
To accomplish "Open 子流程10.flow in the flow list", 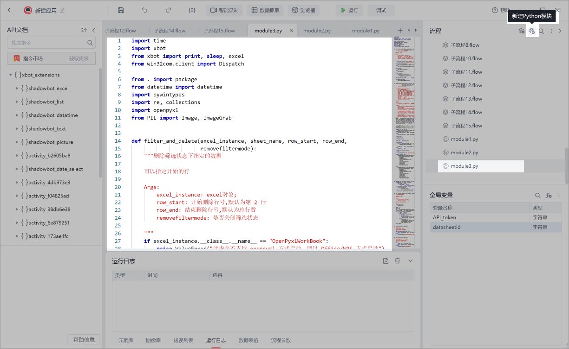I will pos(466,58).
